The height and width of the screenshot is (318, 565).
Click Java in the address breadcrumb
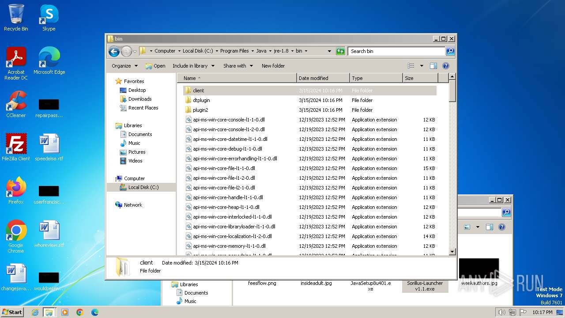261,51
